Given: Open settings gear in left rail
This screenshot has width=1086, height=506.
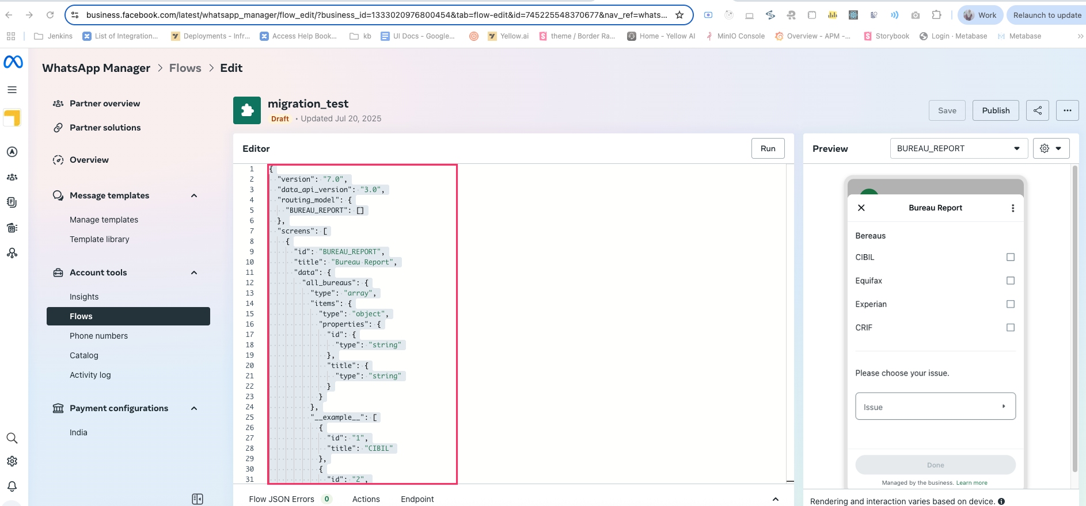Looking at the screenshot, I should click(x=12, y=461).
